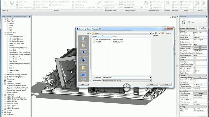Click the Open button in dialog
The height and width of the screenshot is (117, 209).
click(152, 84)
